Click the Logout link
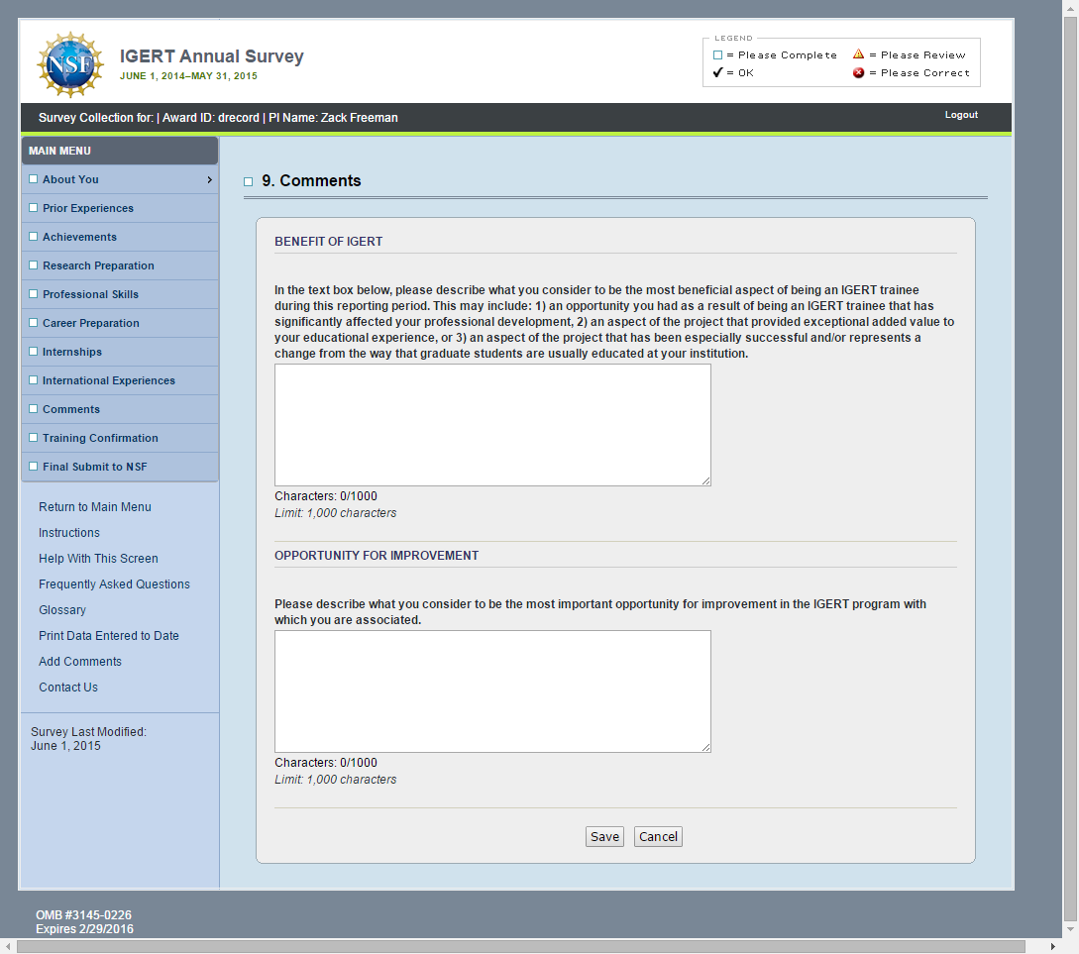Screen dimensions: 1079x954 point(961,115)
